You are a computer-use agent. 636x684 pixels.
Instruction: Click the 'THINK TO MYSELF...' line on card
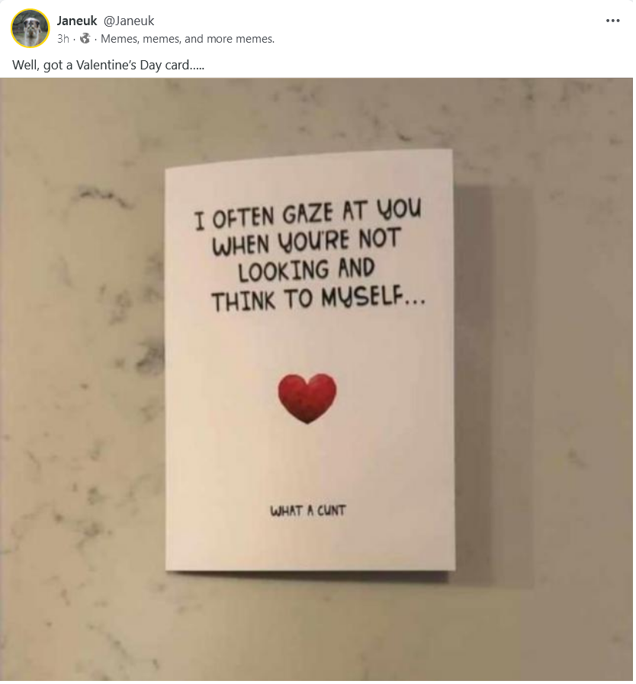click(x=318, y=298)
